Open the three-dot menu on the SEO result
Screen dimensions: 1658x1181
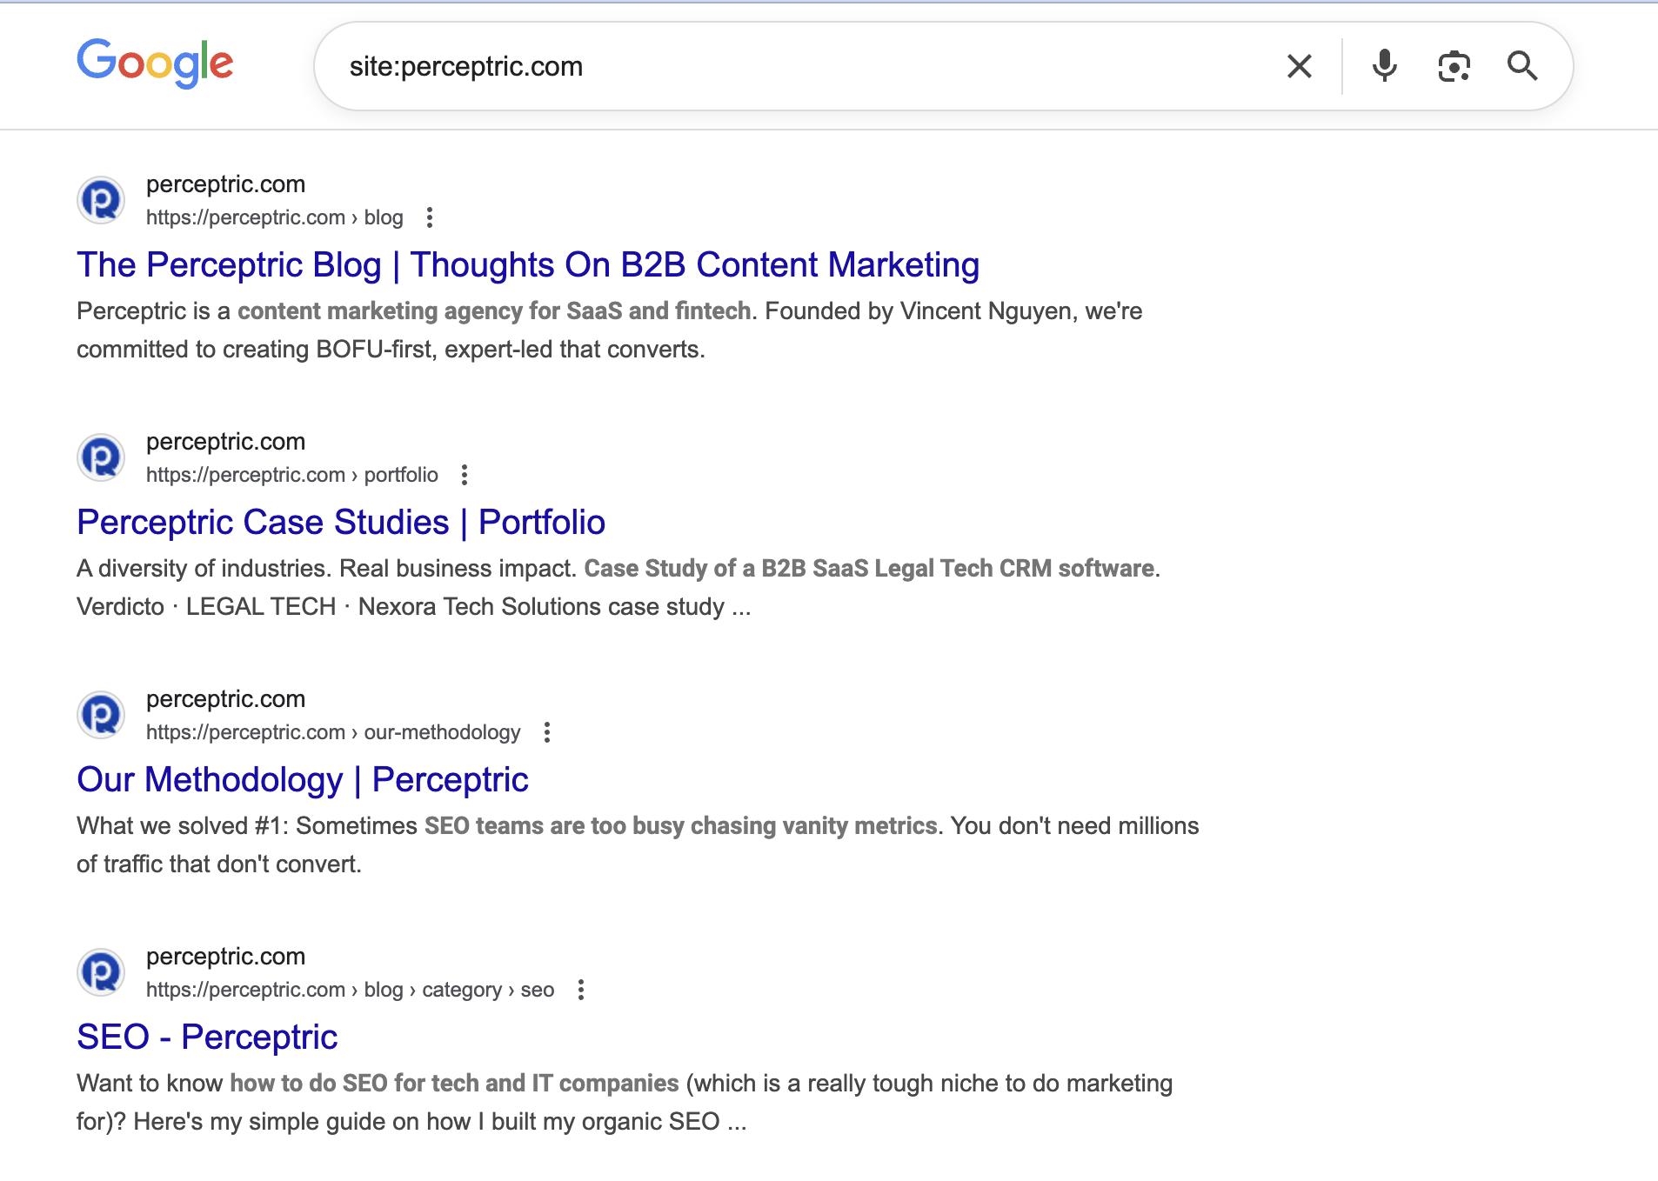click(581, 990)
